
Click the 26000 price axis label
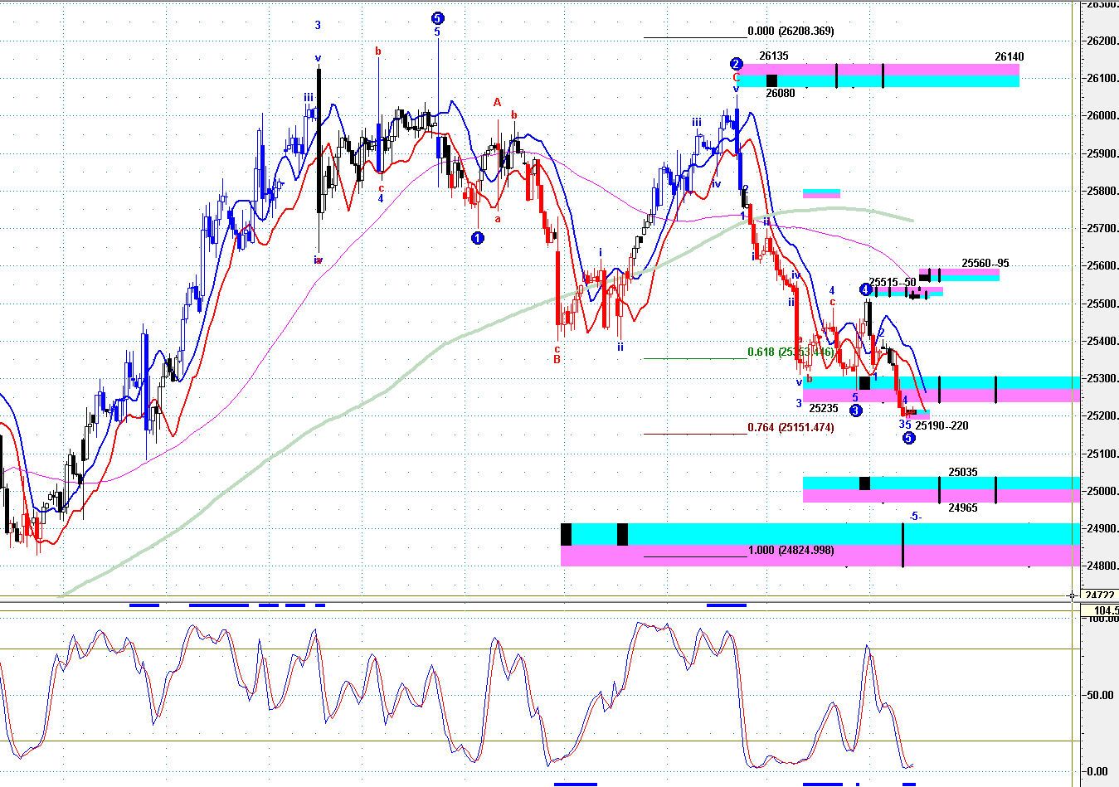pyautogui.click(x=1102, y=116)
